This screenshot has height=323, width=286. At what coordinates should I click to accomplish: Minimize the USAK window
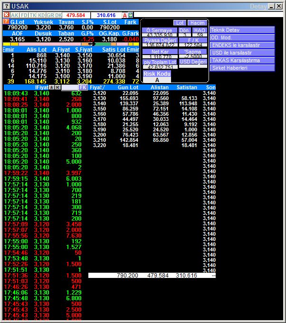[x=271, y=6]
